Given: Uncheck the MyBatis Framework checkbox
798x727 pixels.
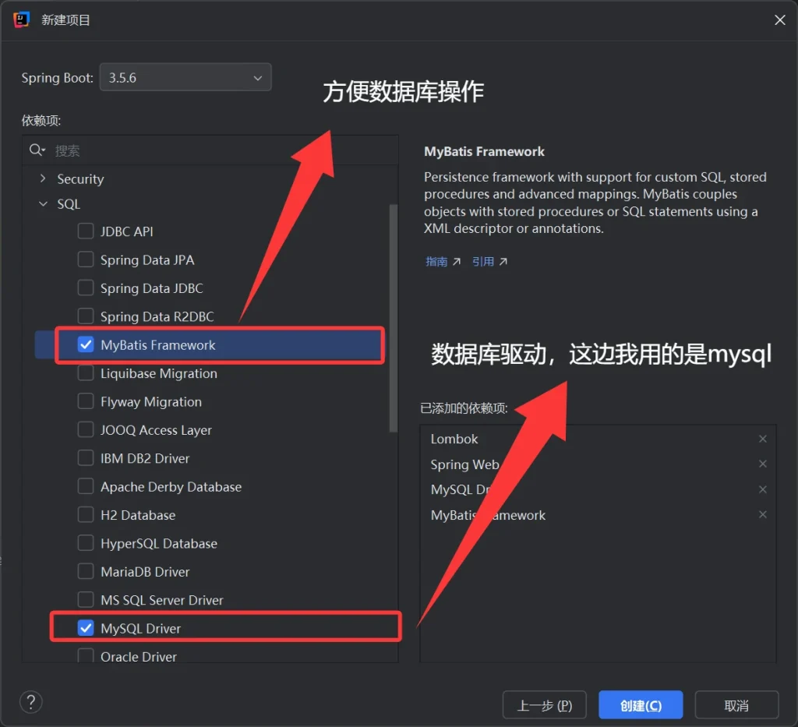Looking at the screenshot, I should [x=86, y=344].
